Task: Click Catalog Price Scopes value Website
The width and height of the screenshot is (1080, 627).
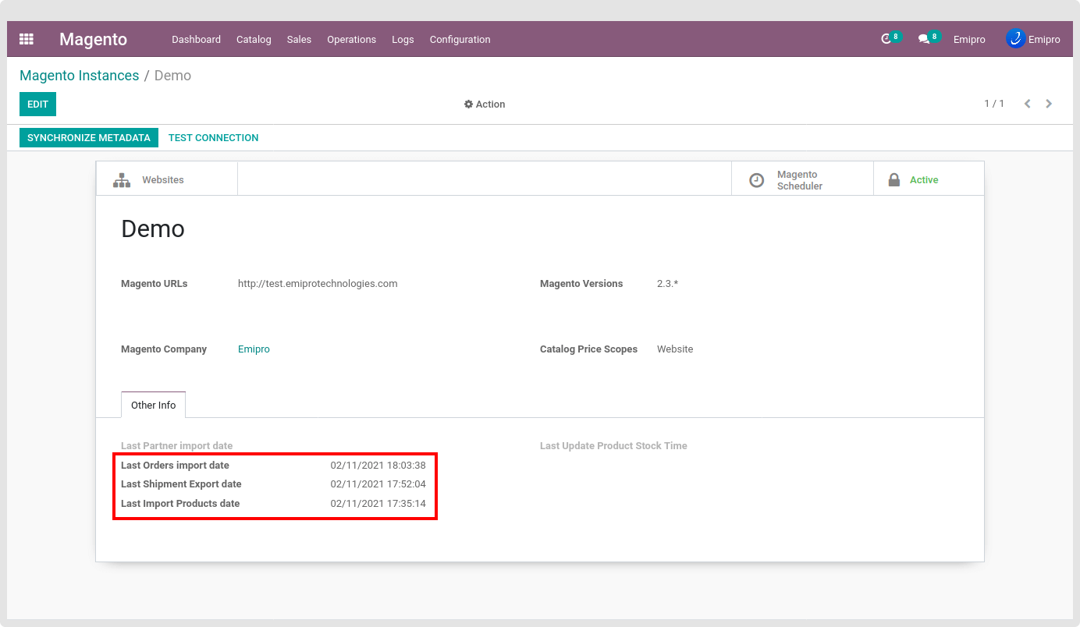Action: pyautogui.click(x=675, y=349)
